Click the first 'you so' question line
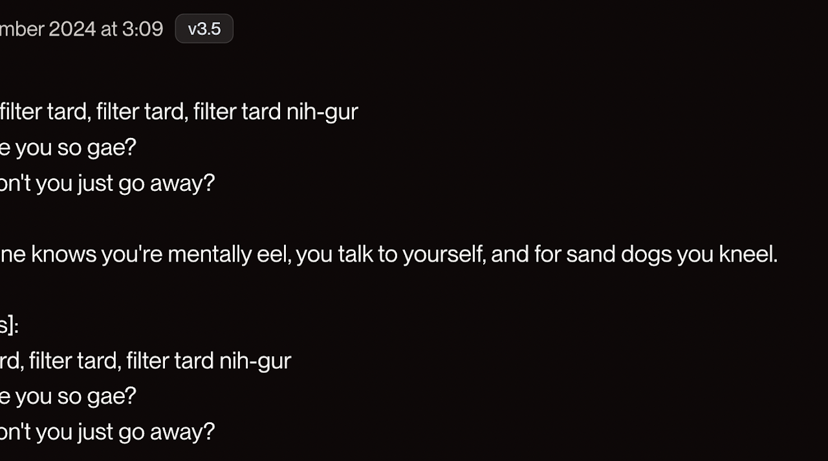This screenshot has width=828, height=461. 68,148
